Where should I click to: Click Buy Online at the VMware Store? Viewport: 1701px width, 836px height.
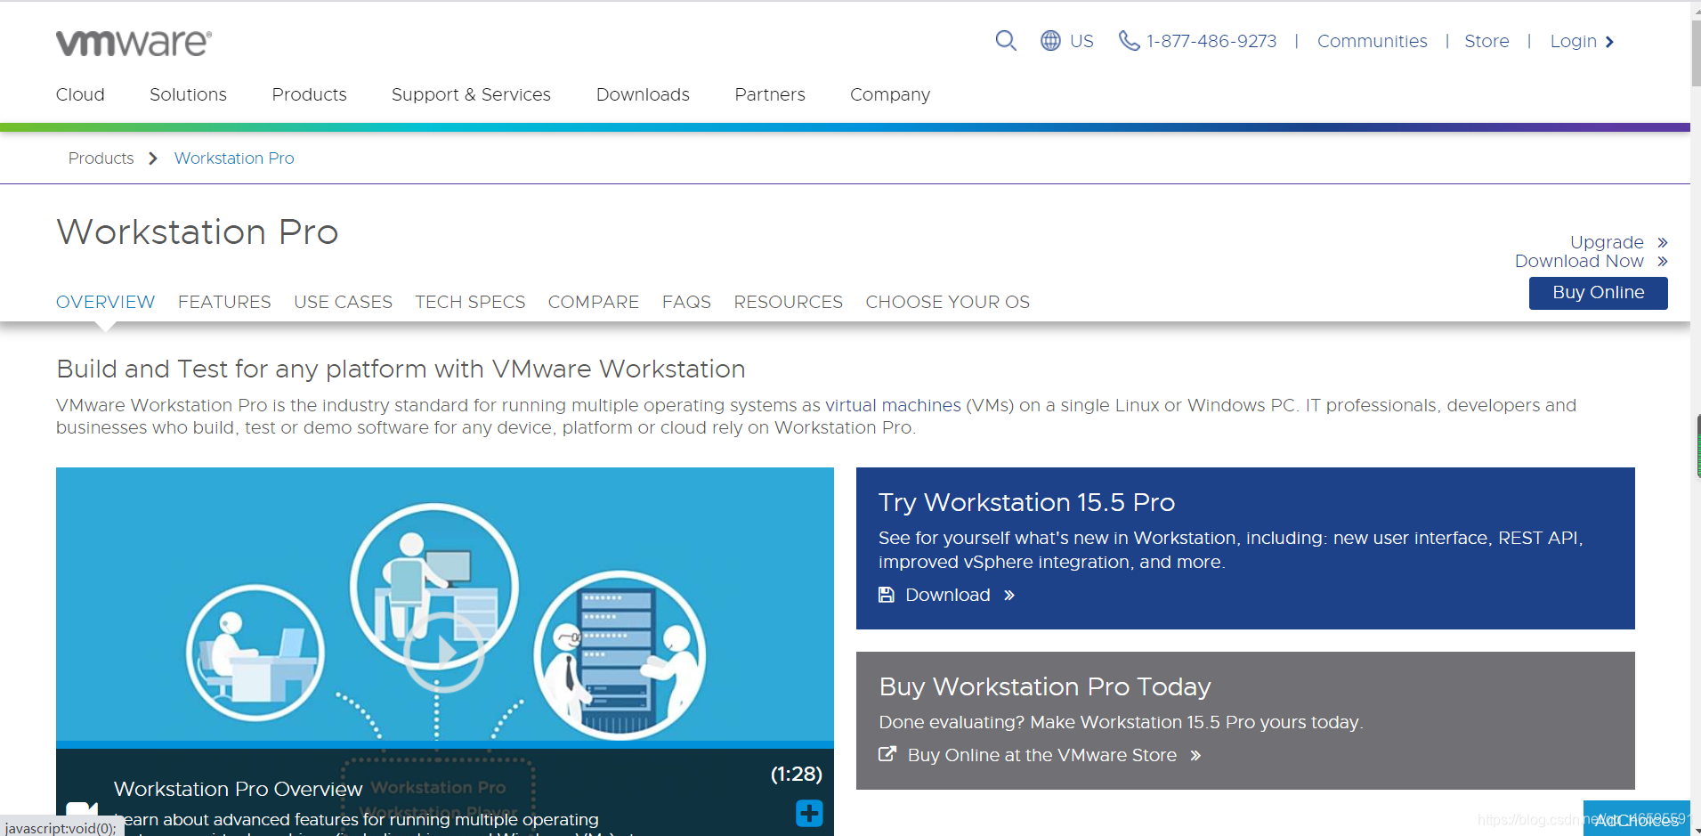[1041, 755]
